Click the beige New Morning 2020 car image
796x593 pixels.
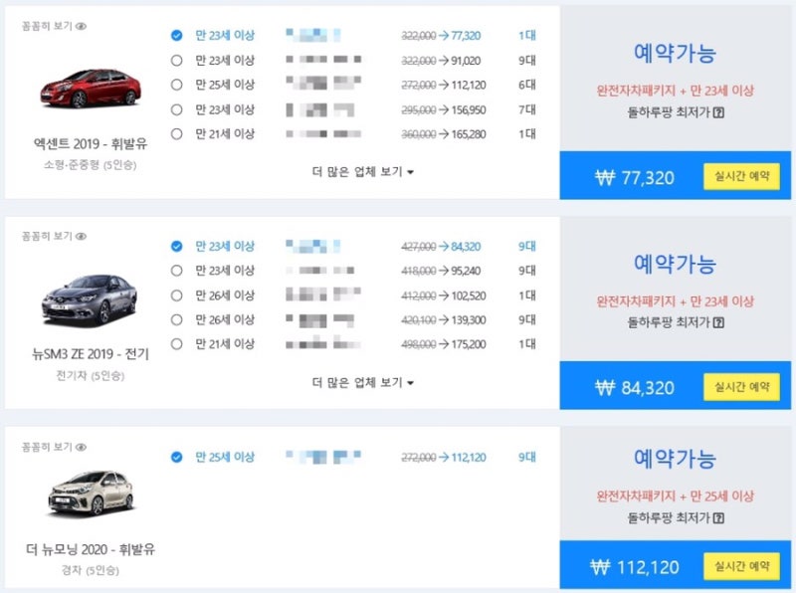click(91, 494)
